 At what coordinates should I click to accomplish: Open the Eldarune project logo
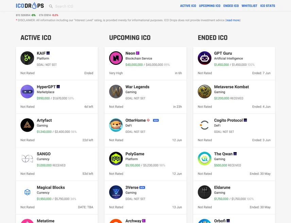click(x=205, y=192)
